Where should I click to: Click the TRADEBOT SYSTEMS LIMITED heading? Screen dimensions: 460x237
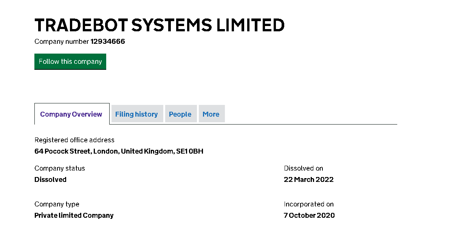[160, 25]
